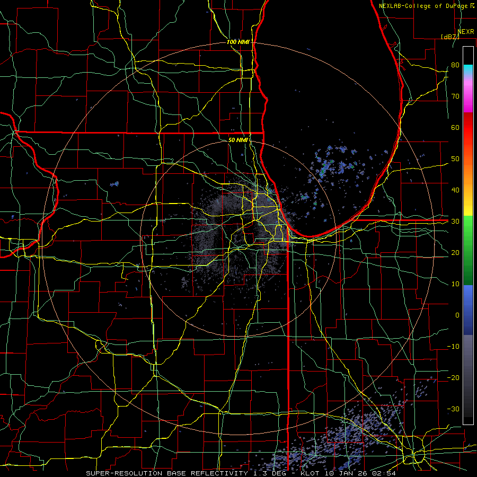Click the "-20" dBZ scale value
477x477 pixels.
click(453, 377)
